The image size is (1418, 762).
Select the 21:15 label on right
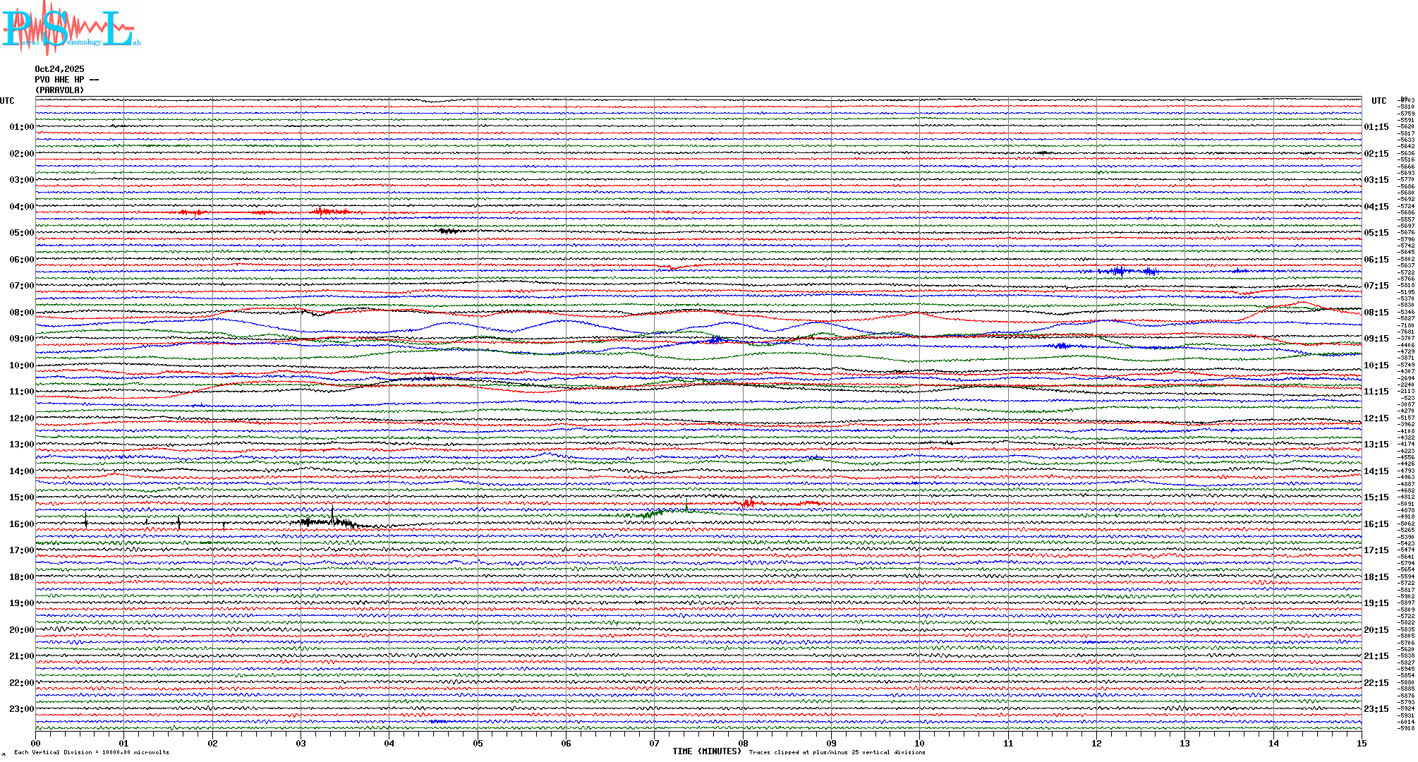coord(1376,656)
